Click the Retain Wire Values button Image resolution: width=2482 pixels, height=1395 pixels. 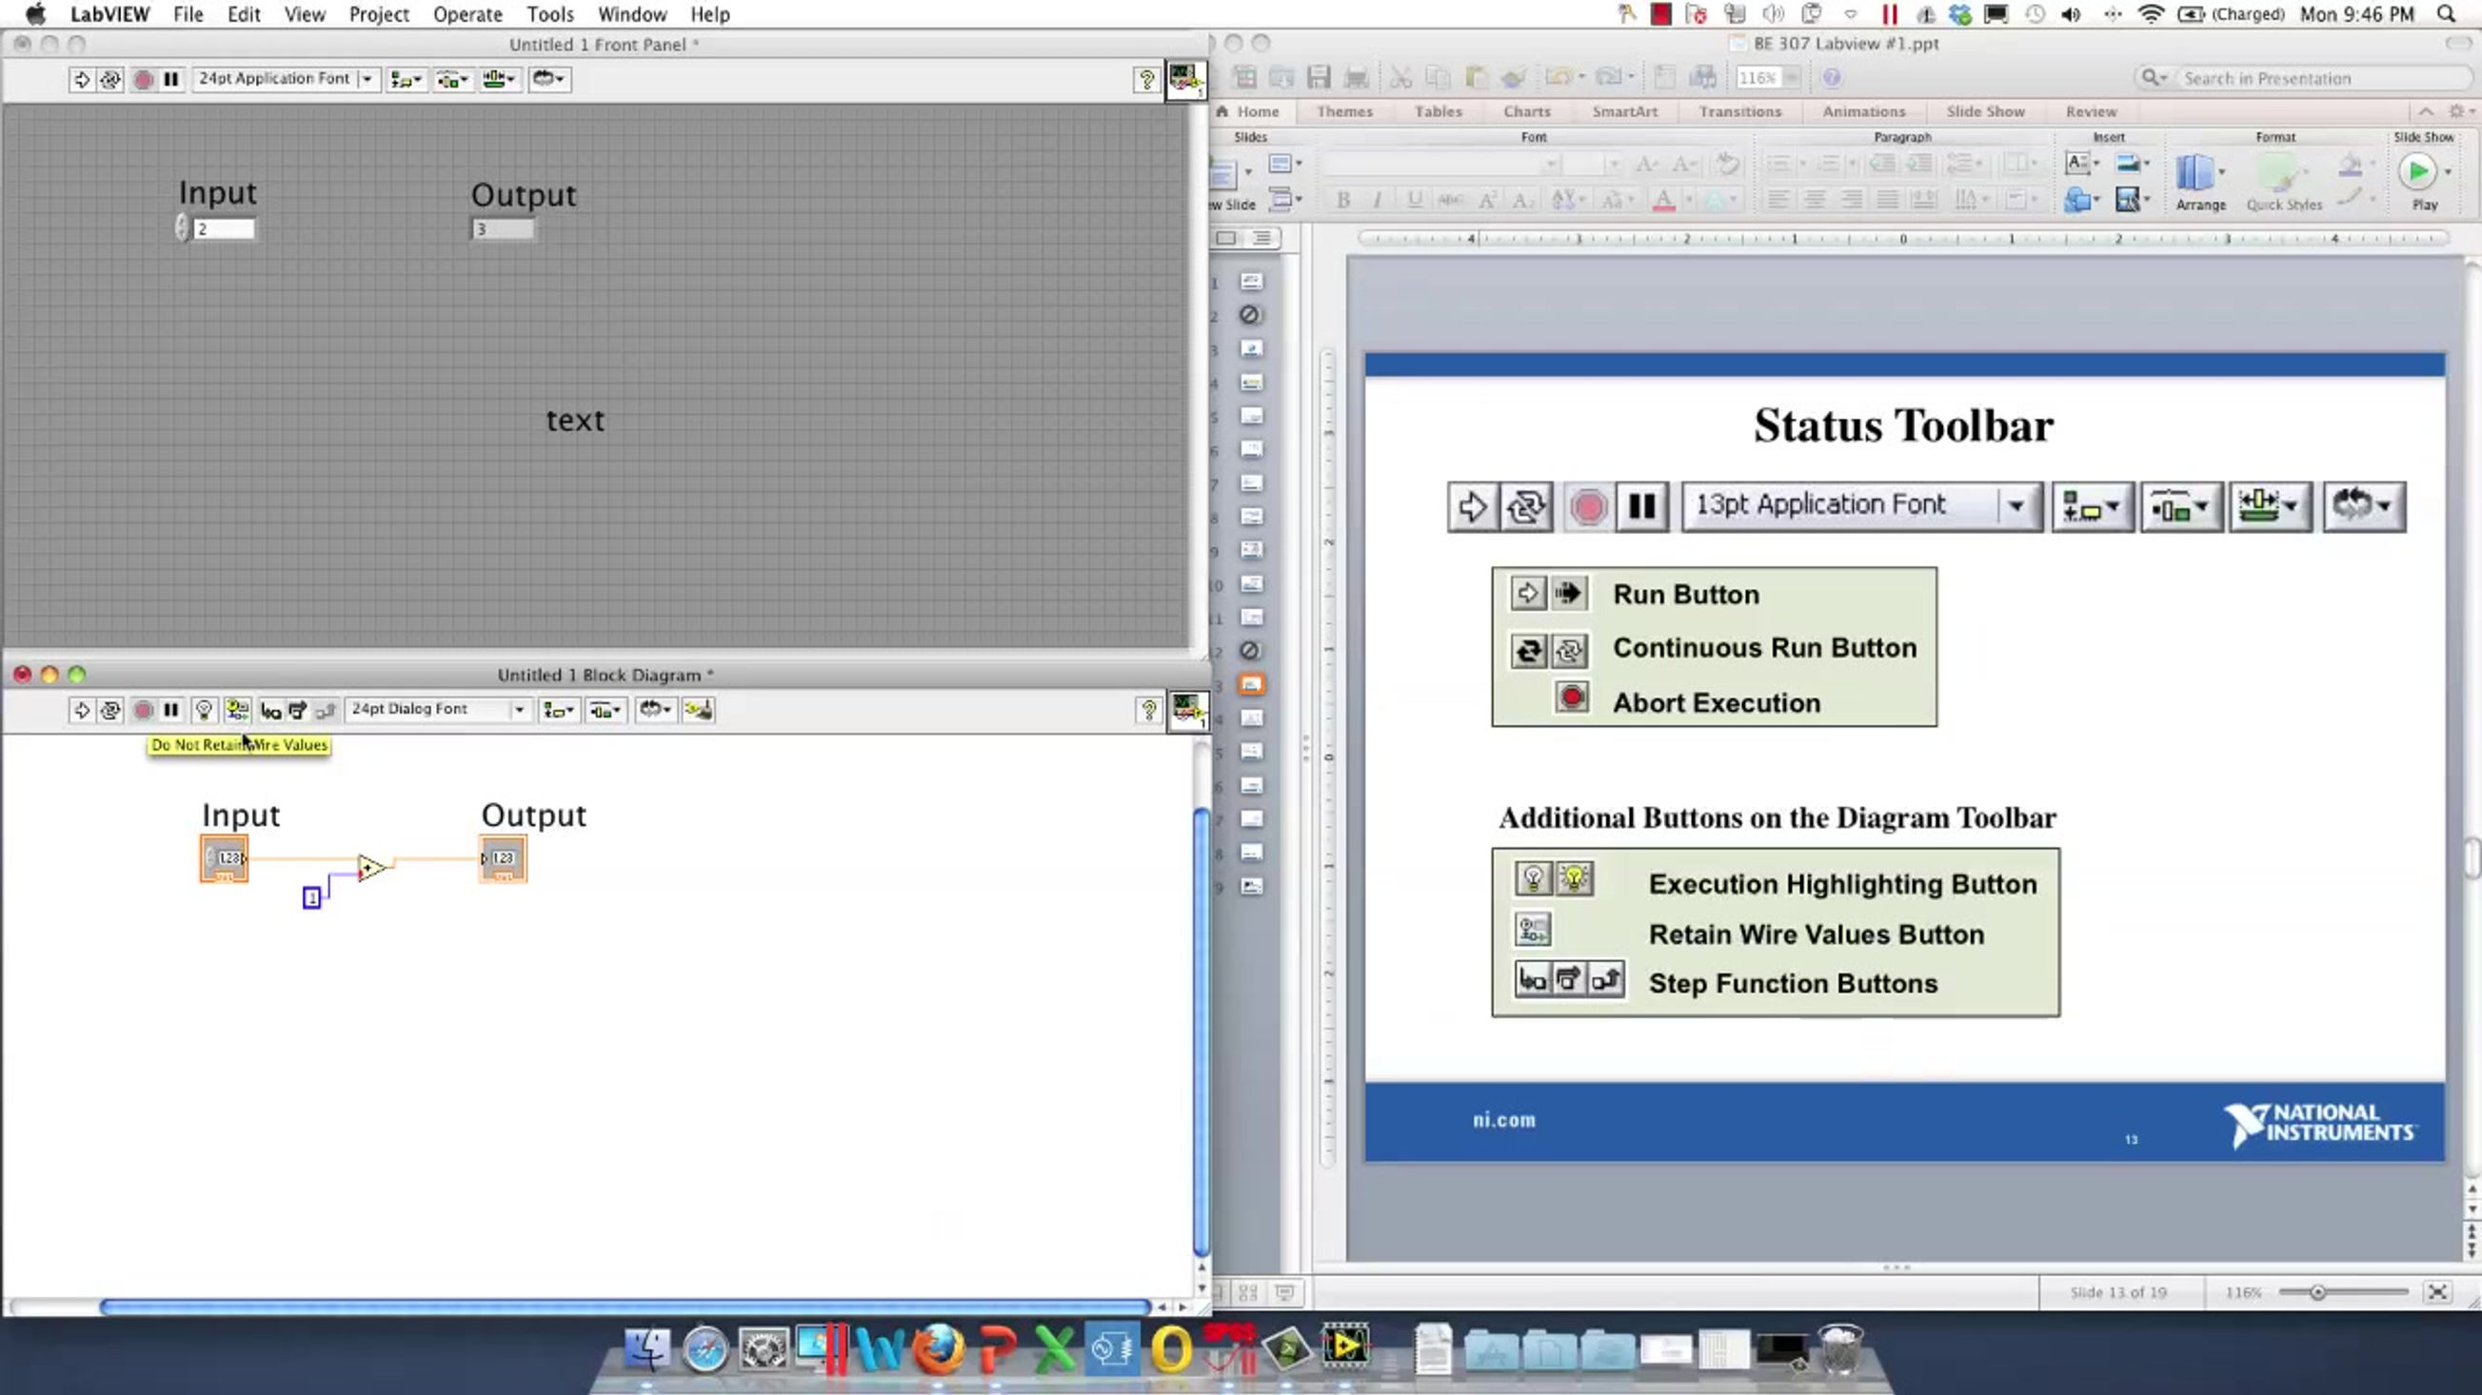237,710
